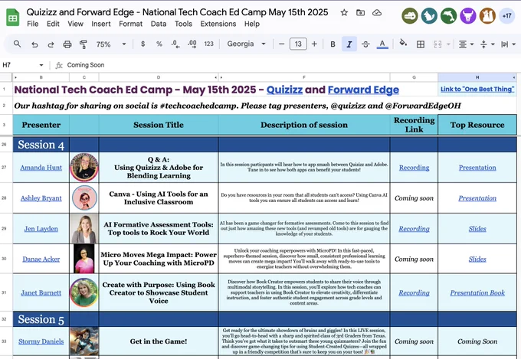Click the purple ox anonymous viewer avatar

pos(468,15)
